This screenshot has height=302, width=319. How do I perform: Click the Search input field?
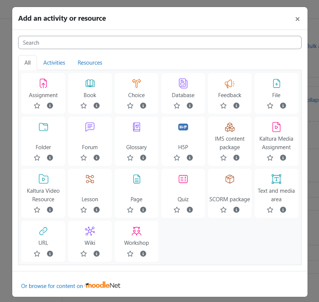[160, 42]
